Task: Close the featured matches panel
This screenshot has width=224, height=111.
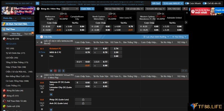Action: [x=187, y=13]
